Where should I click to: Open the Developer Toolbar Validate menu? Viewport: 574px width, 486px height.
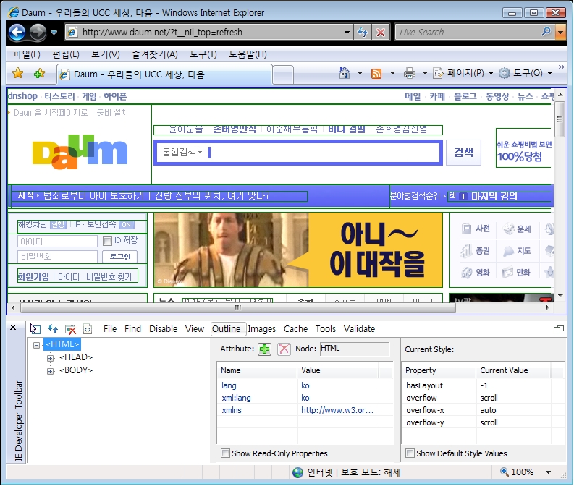click(359, 329)
